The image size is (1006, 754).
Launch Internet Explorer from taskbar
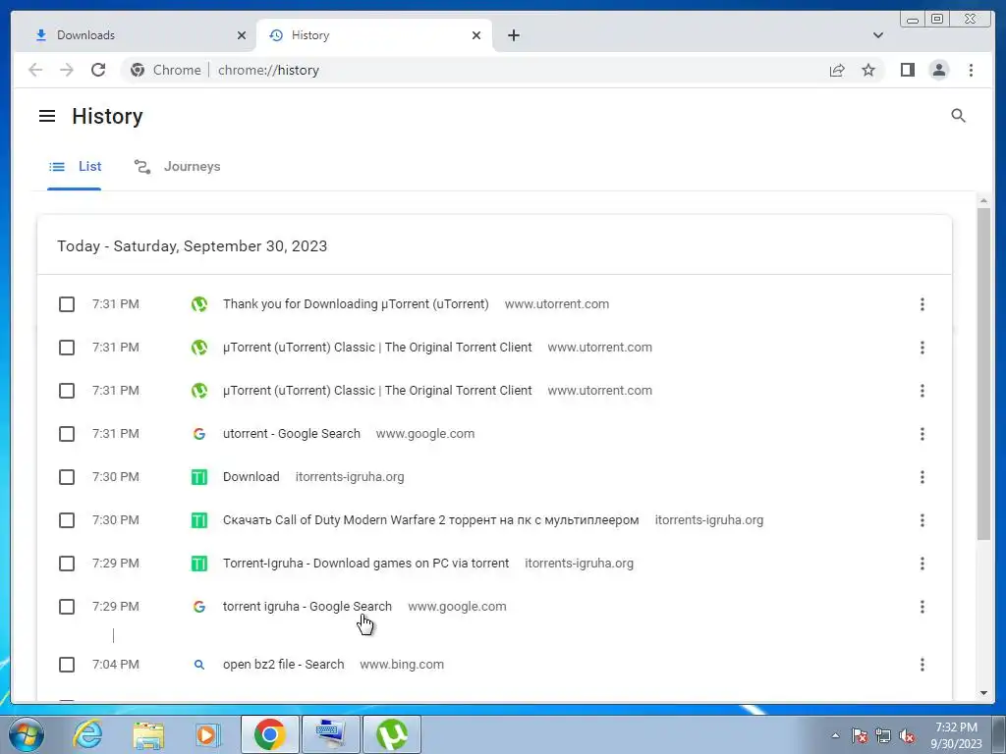(x=87, y=734)
